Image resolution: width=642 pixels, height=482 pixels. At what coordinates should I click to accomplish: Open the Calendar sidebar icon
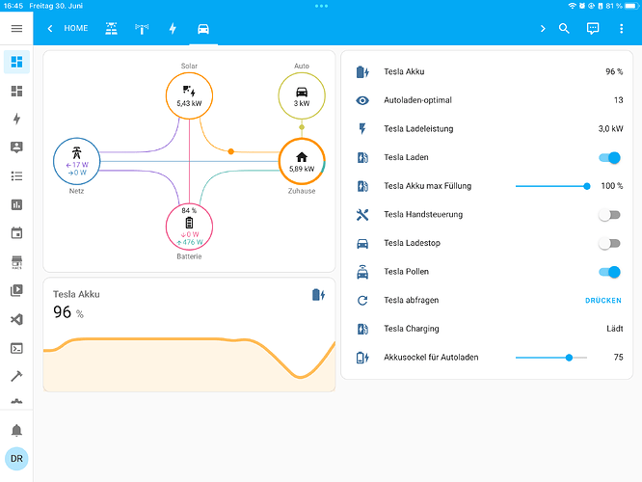(x=16, y=233)
